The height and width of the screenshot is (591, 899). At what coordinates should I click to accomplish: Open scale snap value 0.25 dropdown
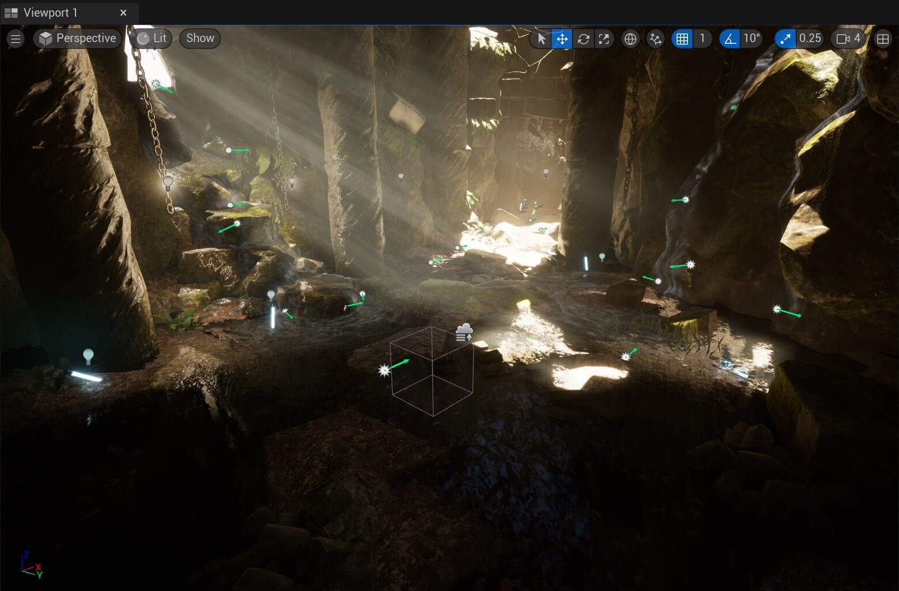tap(810, 39)
